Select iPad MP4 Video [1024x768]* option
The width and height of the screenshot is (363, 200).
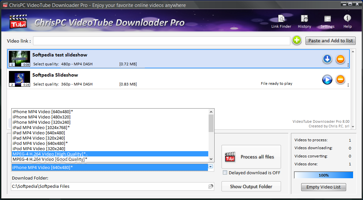coord(110,128)
